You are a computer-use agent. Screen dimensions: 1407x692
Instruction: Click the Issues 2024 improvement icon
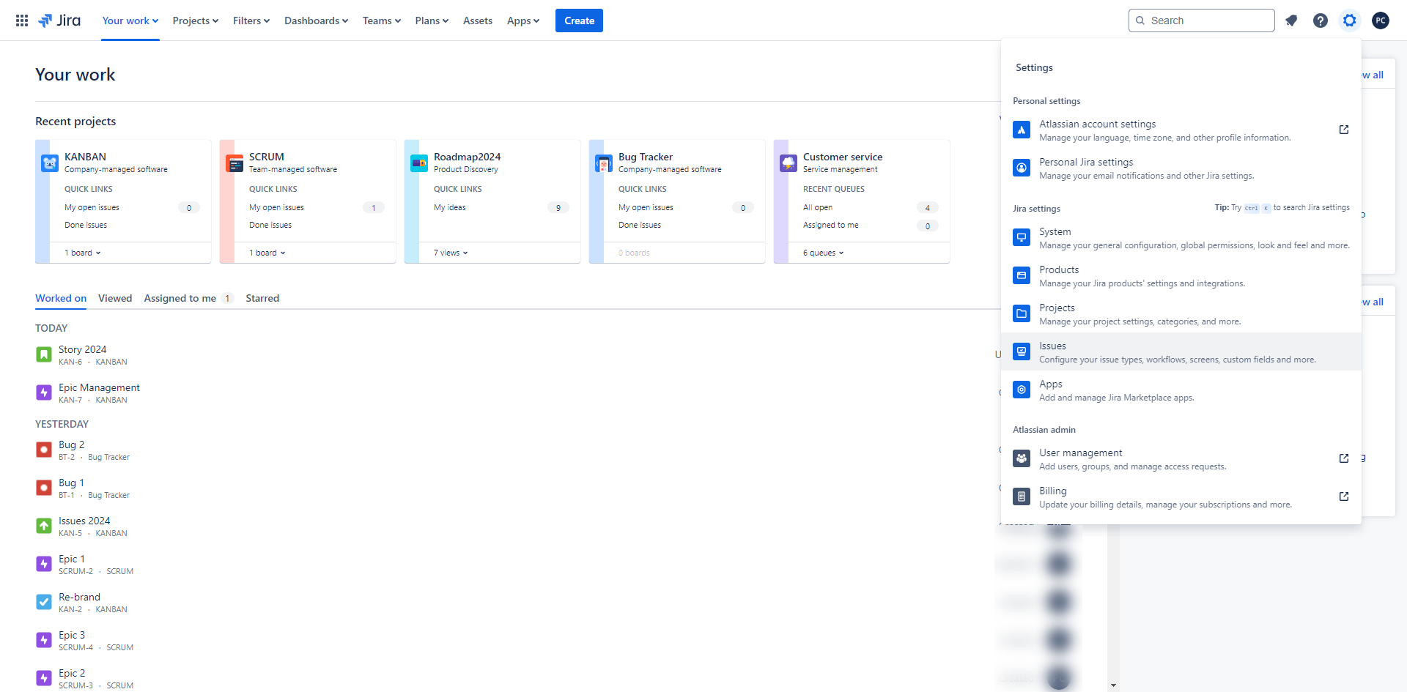44,527
